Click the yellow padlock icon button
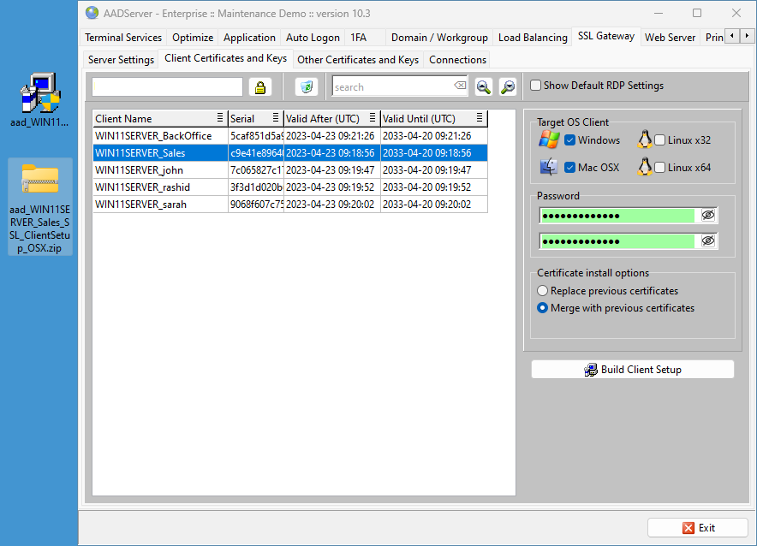This screenshot has width=757, height=546. coord(260,87)
